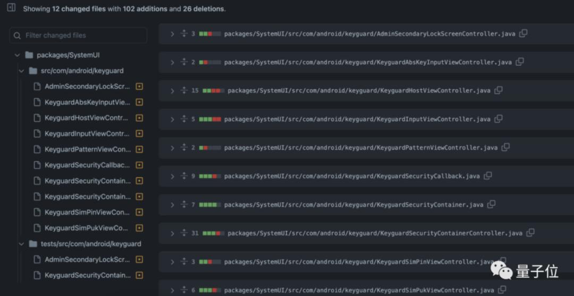
Task: Copy path of KeyguardPatternViewController.java
Action: (505, 147)
